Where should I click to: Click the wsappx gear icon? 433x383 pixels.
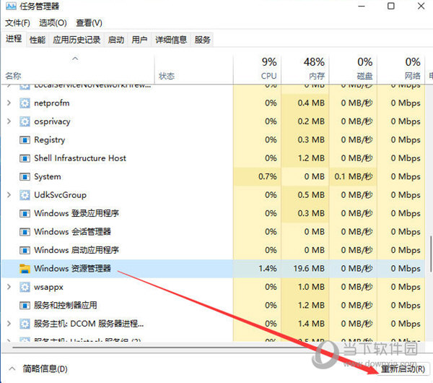pyautogui.click(x=25, y=287)
